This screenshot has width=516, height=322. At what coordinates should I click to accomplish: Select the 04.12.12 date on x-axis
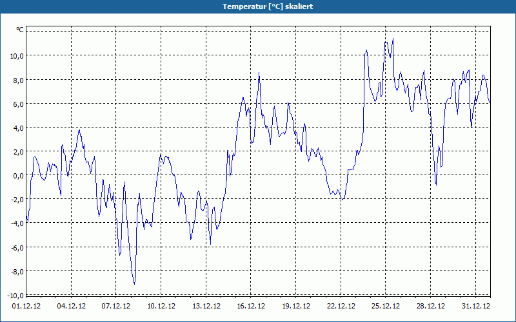click(72, 307)
